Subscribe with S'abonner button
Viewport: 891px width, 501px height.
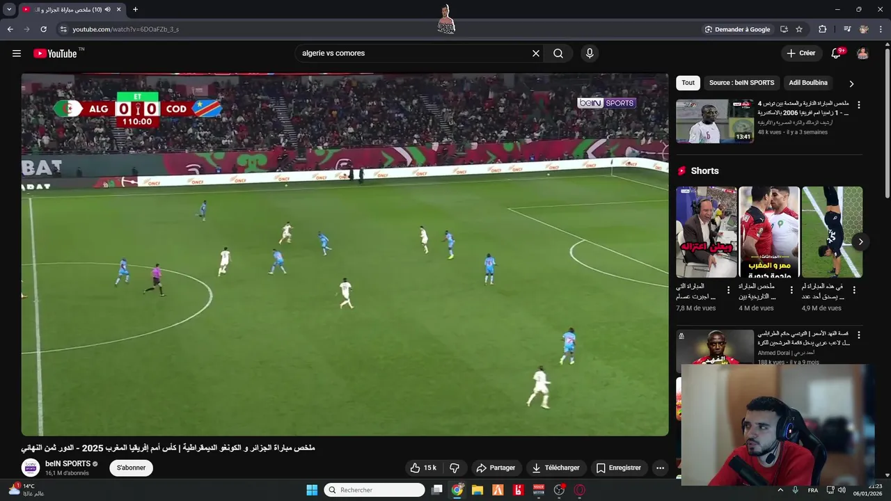tap(131, 468)
